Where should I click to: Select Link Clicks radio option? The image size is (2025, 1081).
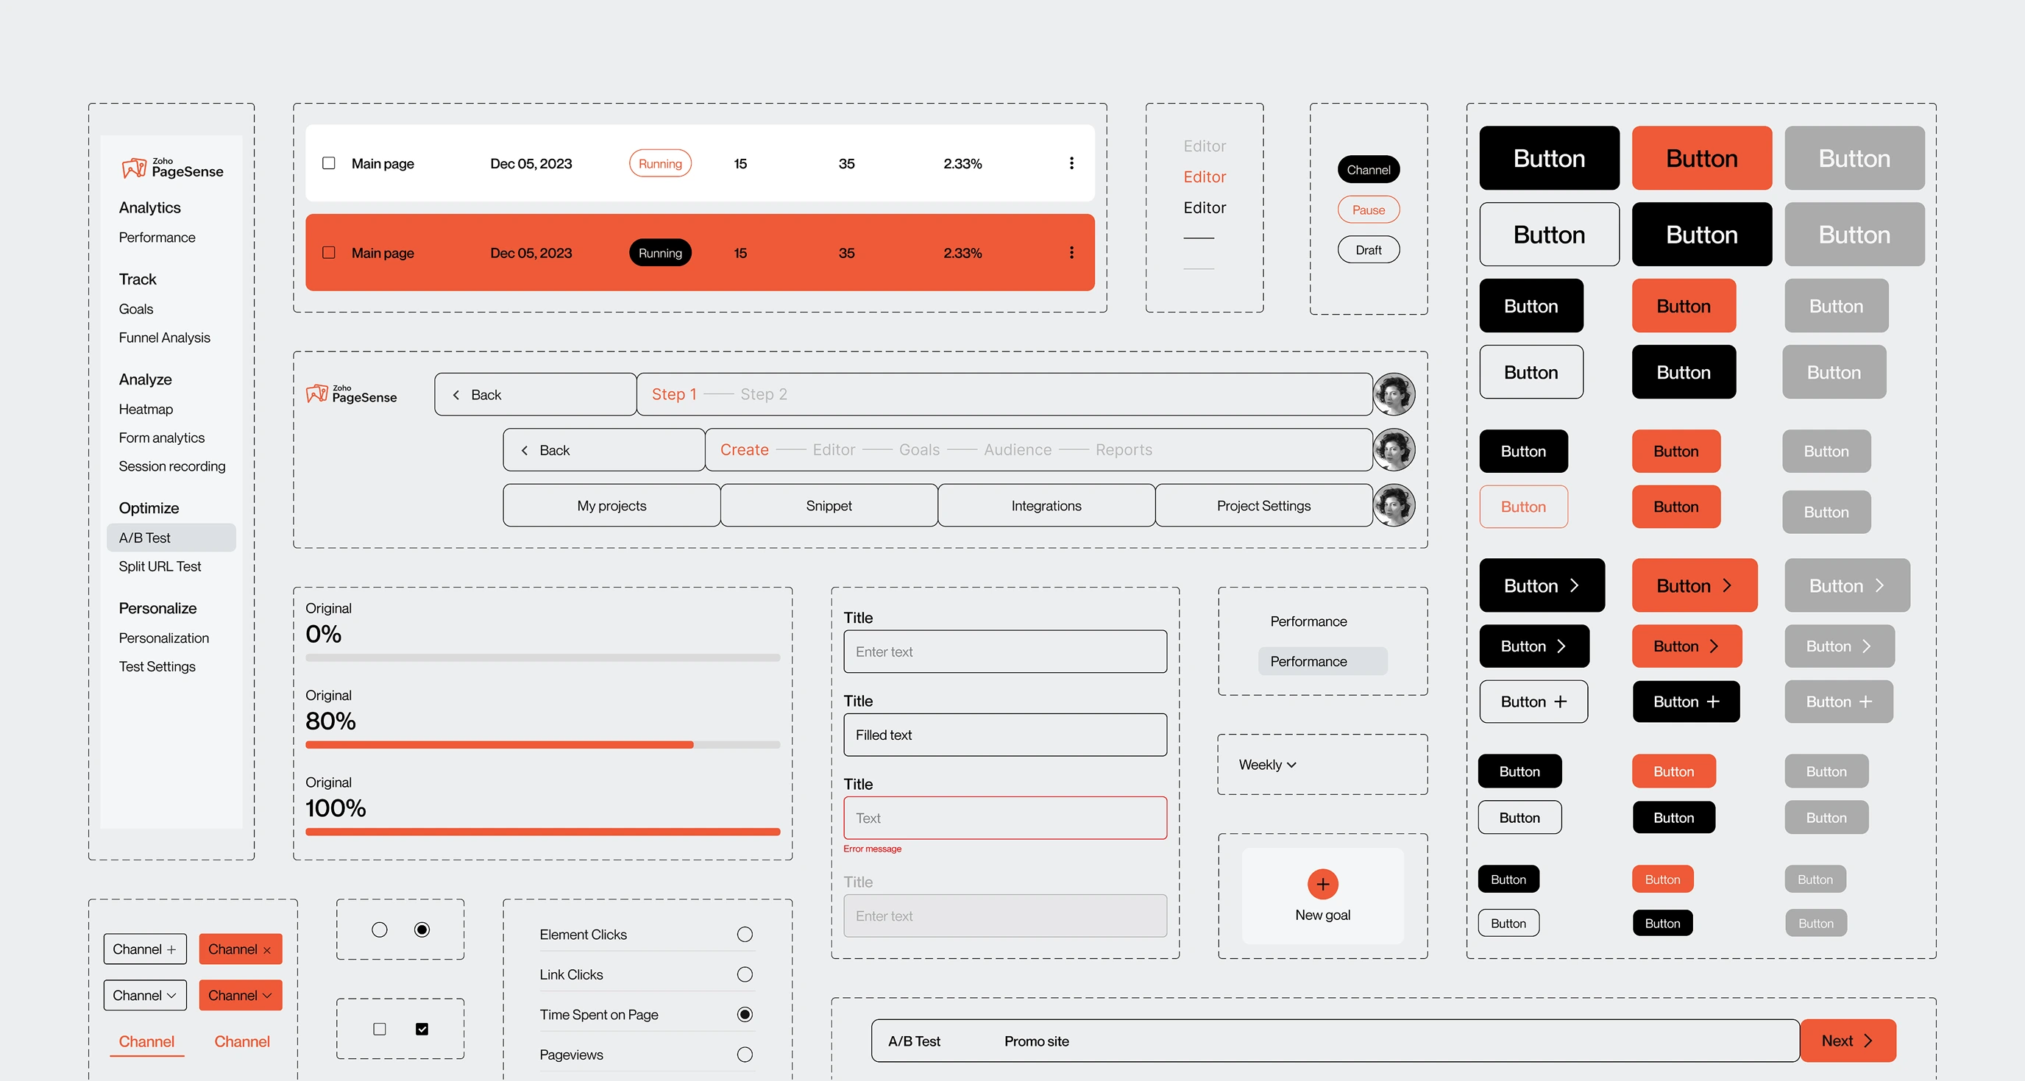click(745, 975)
